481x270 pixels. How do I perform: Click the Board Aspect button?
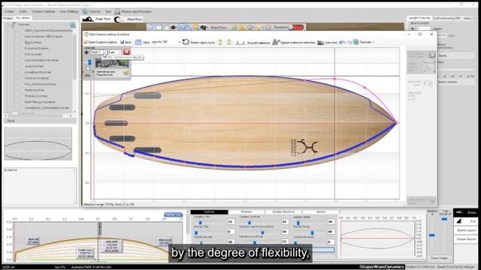[466, 230]
